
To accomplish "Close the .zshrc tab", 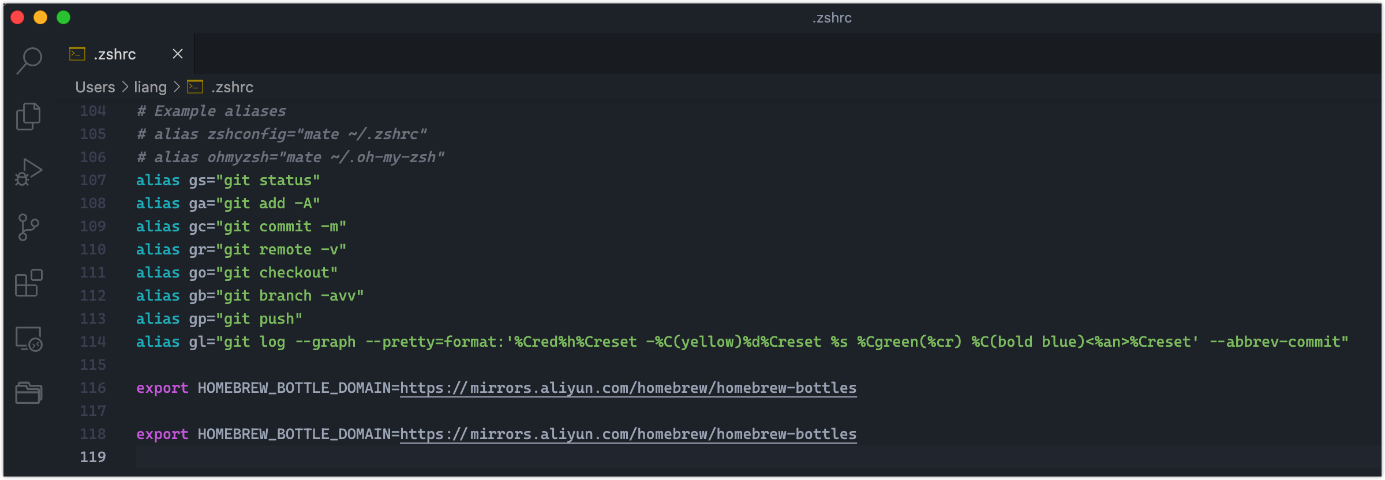I will 177,53.
